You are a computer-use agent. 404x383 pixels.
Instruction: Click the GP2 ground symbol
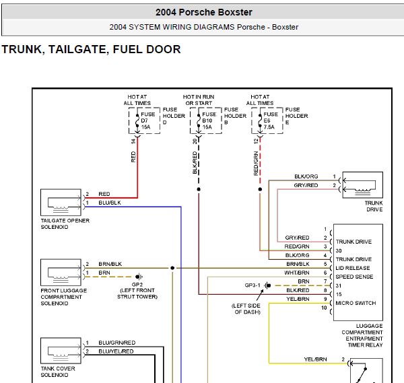[139, 277]
